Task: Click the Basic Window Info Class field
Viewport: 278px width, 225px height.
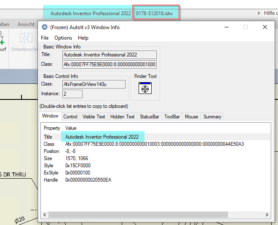Action: [110, 64]
